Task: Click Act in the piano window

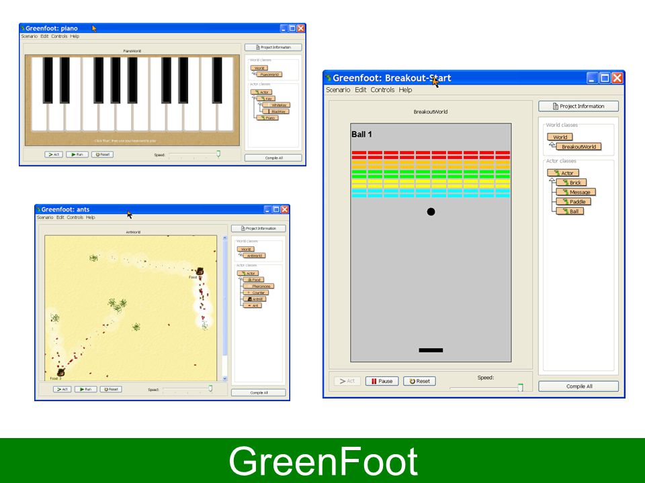Action: coord(54,154)
